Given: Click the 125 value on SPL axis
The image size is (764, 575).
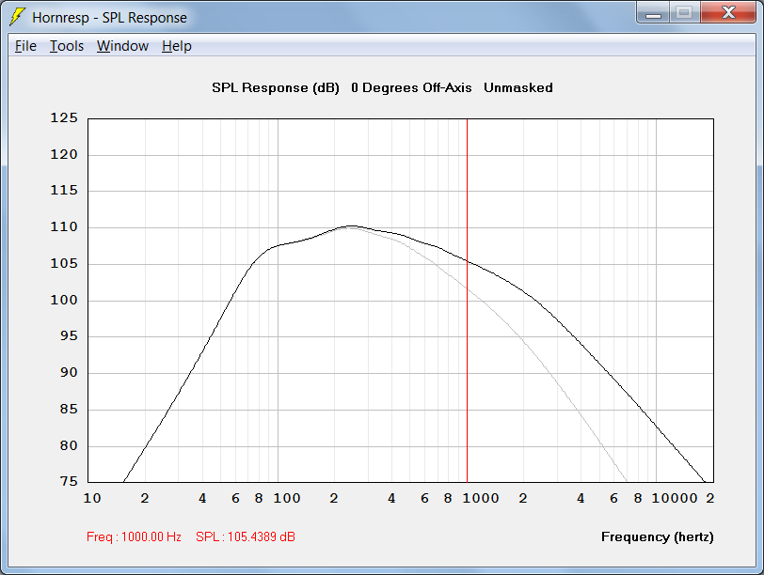Looking at the screenshot, I should coord(64,117).
